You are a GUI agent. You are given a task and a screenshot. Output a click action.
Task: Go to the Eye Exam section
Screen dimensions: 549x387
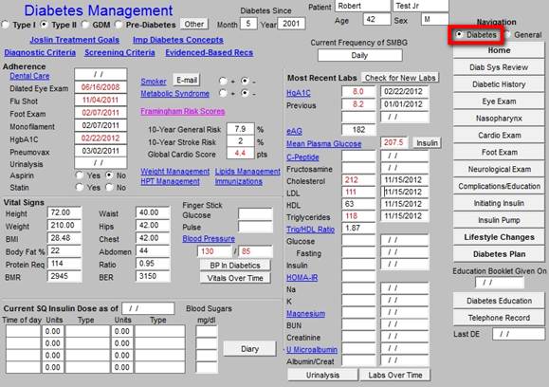pyautogui.click(x=499, y=101)
